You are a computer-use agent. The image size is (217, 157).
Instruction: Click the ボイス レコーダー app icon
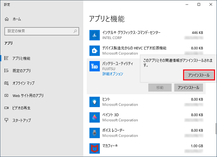[95, 133]
